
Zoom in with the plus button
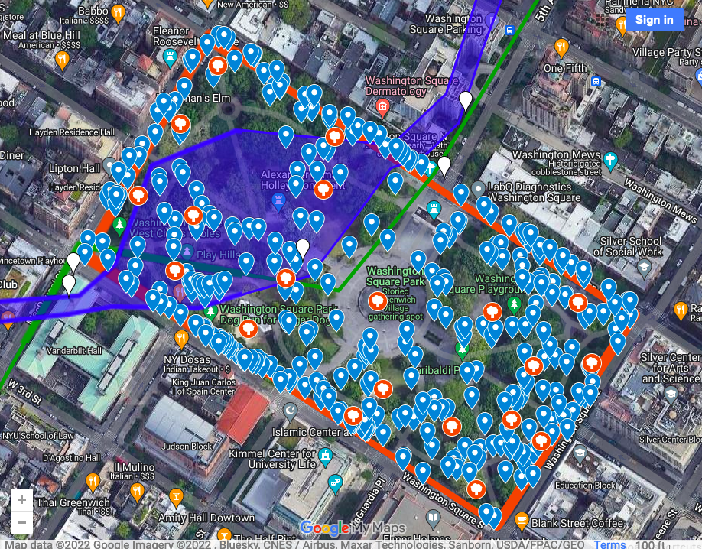coord(21,500)
